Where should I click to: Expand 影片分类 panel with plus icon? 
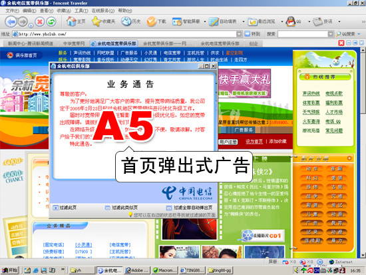coord(349,158)
